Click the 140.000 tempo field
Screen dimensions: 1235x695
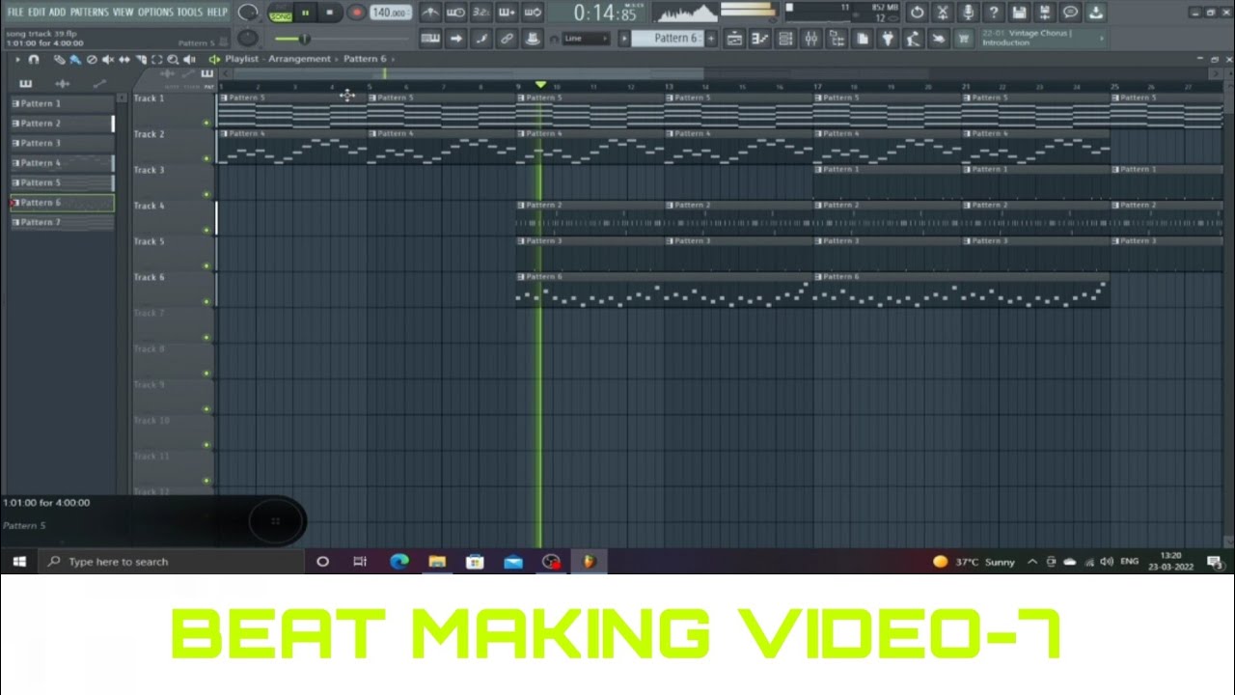tap(391, 13)
